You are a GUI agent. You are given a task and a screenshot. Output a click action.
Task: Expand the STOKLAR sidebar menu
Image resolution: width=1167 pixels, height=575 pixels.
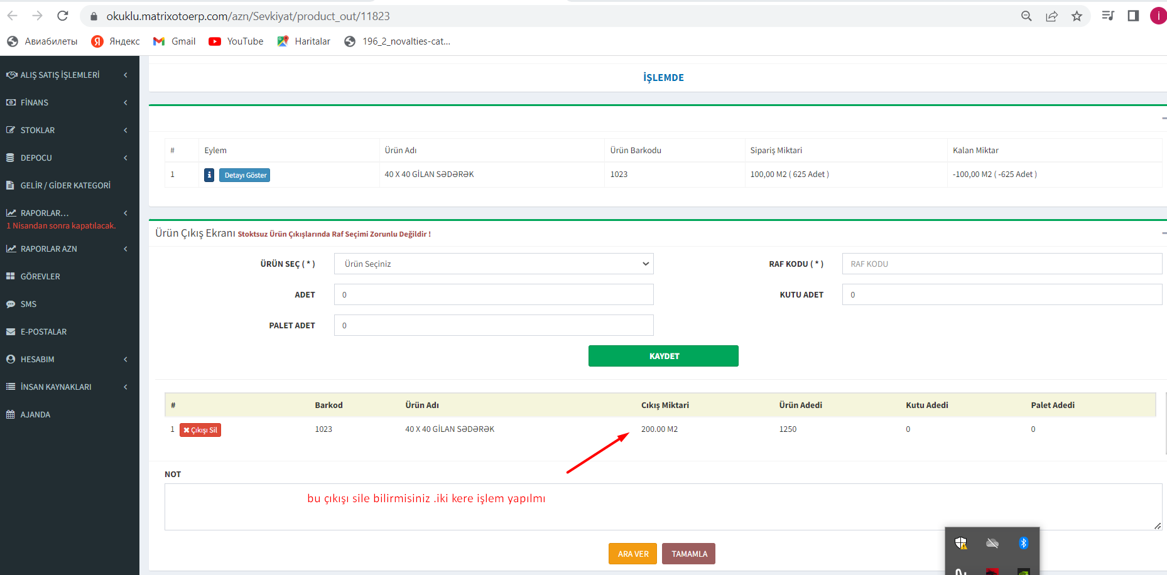69,130
